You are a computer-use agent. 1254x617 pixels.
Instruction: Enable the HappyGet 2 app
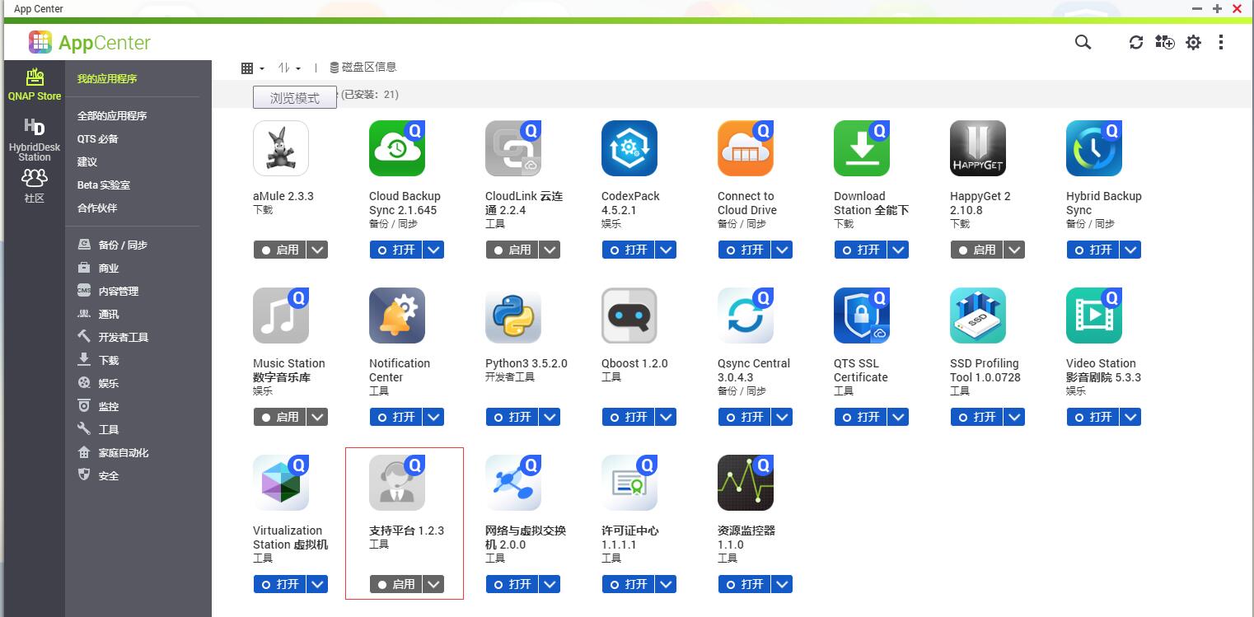tap(976, 250)
